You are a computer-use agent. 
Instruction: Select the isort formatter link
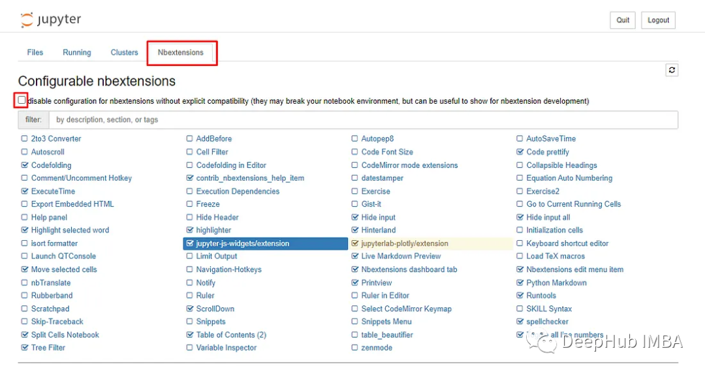point(54,243)
